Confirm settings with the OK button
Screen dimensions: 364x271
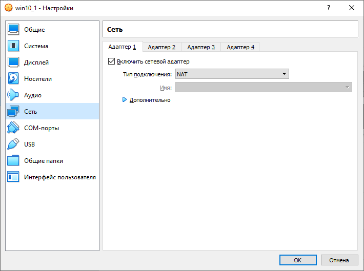[x=298, y=260]
